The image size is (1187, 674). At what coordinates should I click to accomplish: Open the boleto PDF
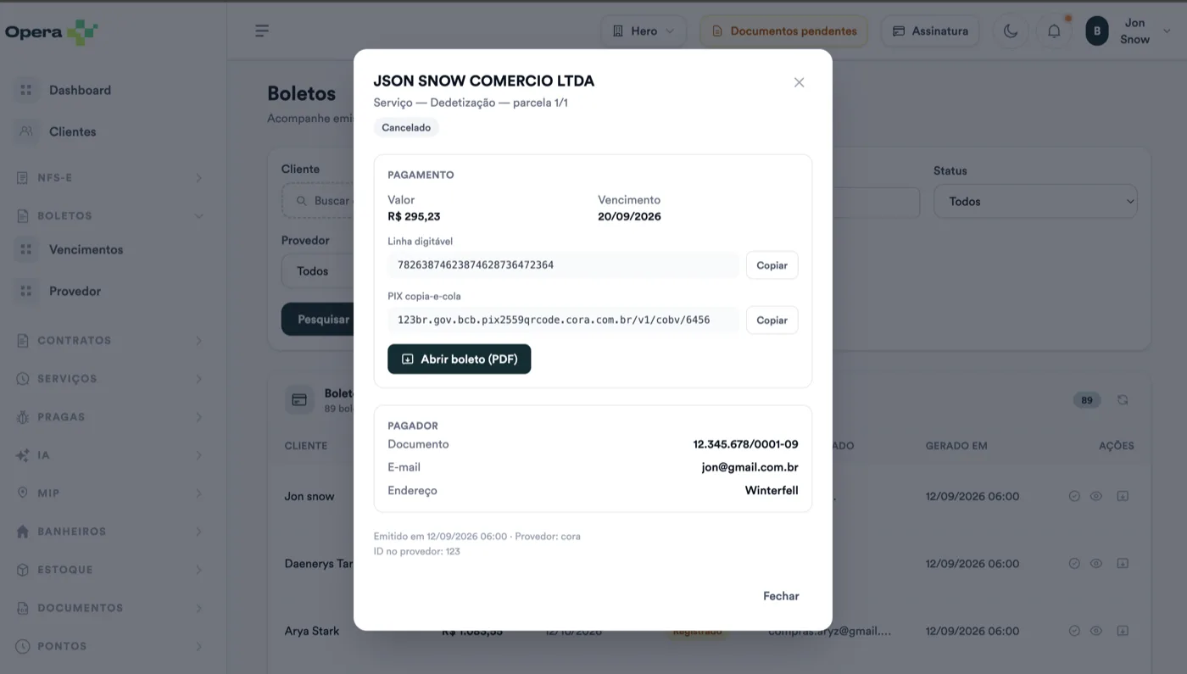pos(459,359)
